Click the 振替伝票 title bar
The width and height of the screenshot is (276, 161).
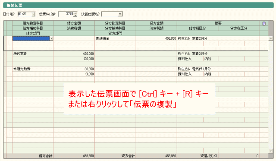(138, 5)
